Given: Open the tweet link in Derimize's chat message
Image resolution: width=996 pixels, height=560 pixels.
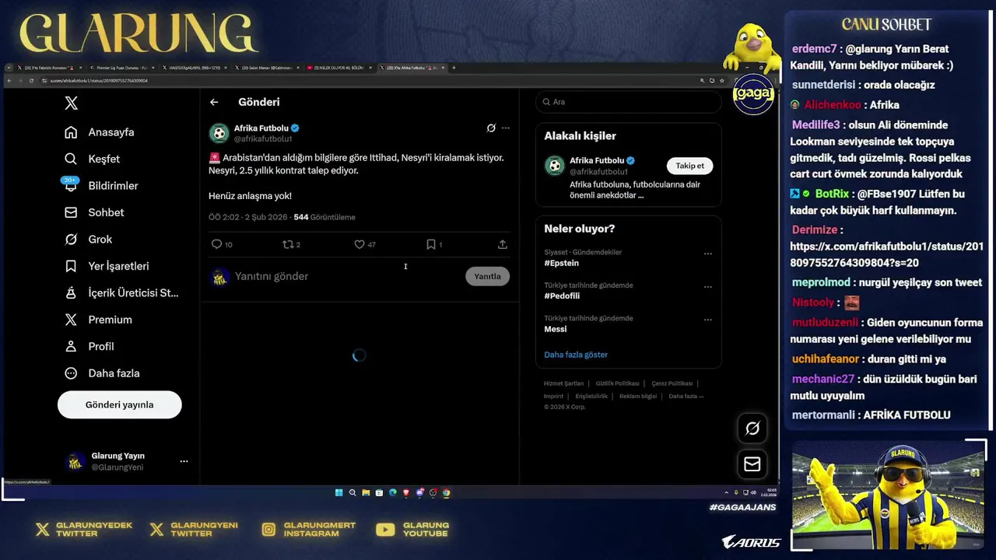Looking at the screenshot, I should pyautogui.click(x=887, y=254).
